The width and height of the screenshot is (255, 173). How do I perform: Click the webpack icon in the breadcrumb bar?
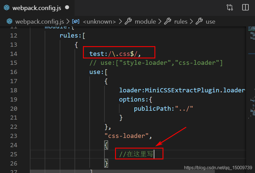[9, 21]
